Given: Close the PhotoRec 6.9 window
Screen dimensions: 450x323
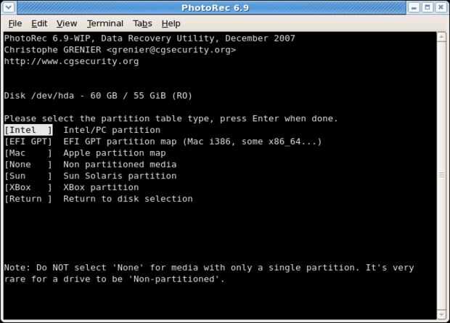Looking at the screenshot, I should [441, 7].
